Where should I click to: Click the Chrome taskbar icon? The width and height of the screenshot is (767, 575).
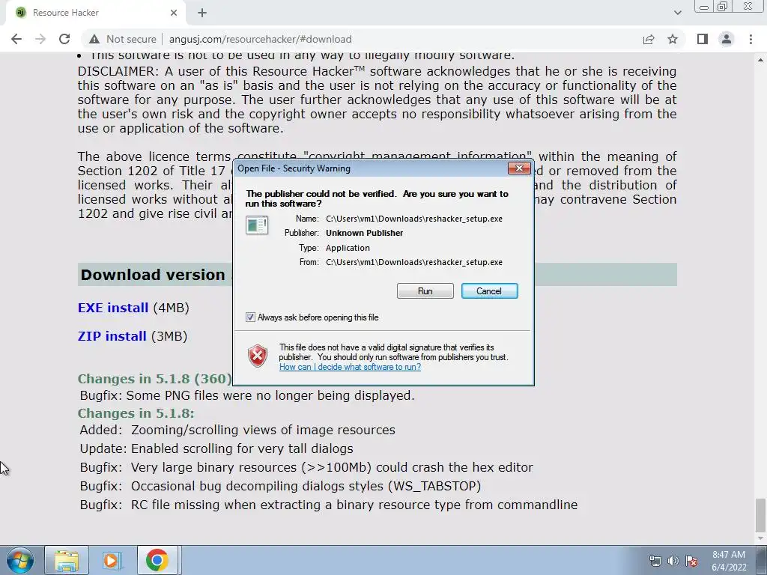(157, 560)
